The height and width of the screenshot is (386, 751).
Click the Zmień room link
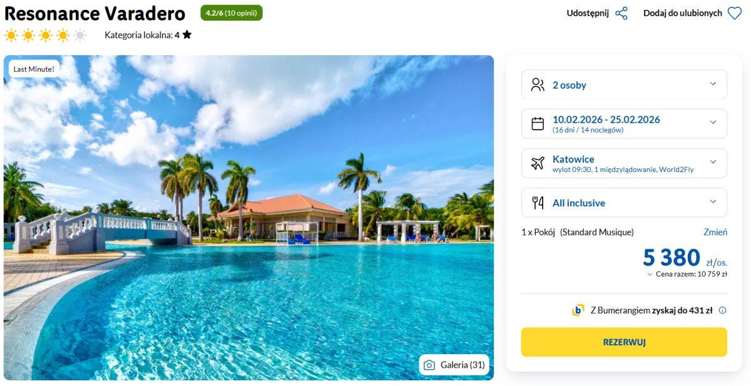point(715,232)
